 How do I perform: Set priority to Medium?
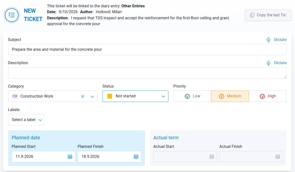point(230,96)
